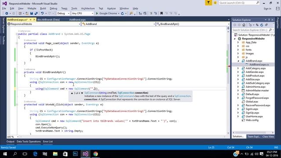The image size is (281, 158).
Task: Open the Analyze menu
Action: coord(111,8)
